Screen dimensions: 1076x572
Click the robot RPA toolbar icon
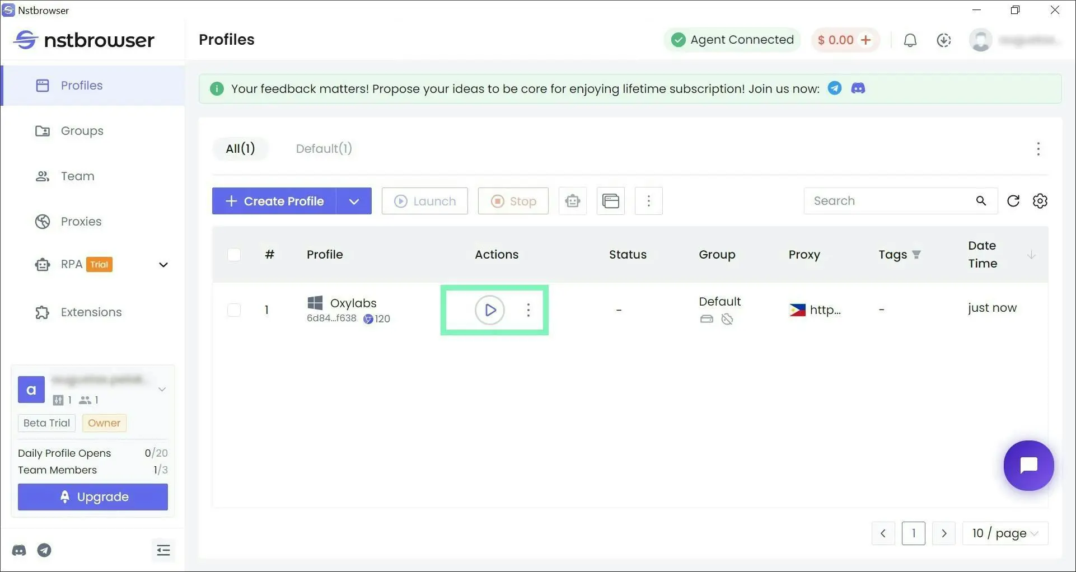pos(572,201)
